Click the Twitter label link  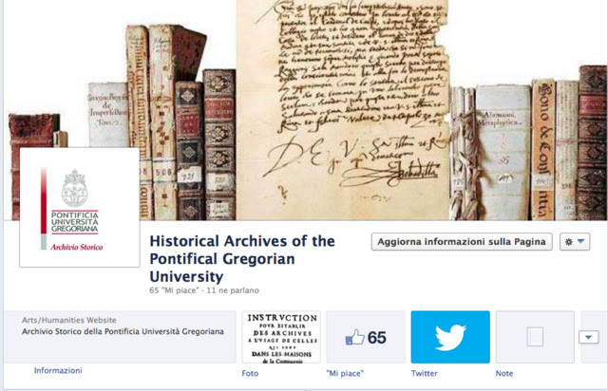pyautogui.click(x=425, y=374)
